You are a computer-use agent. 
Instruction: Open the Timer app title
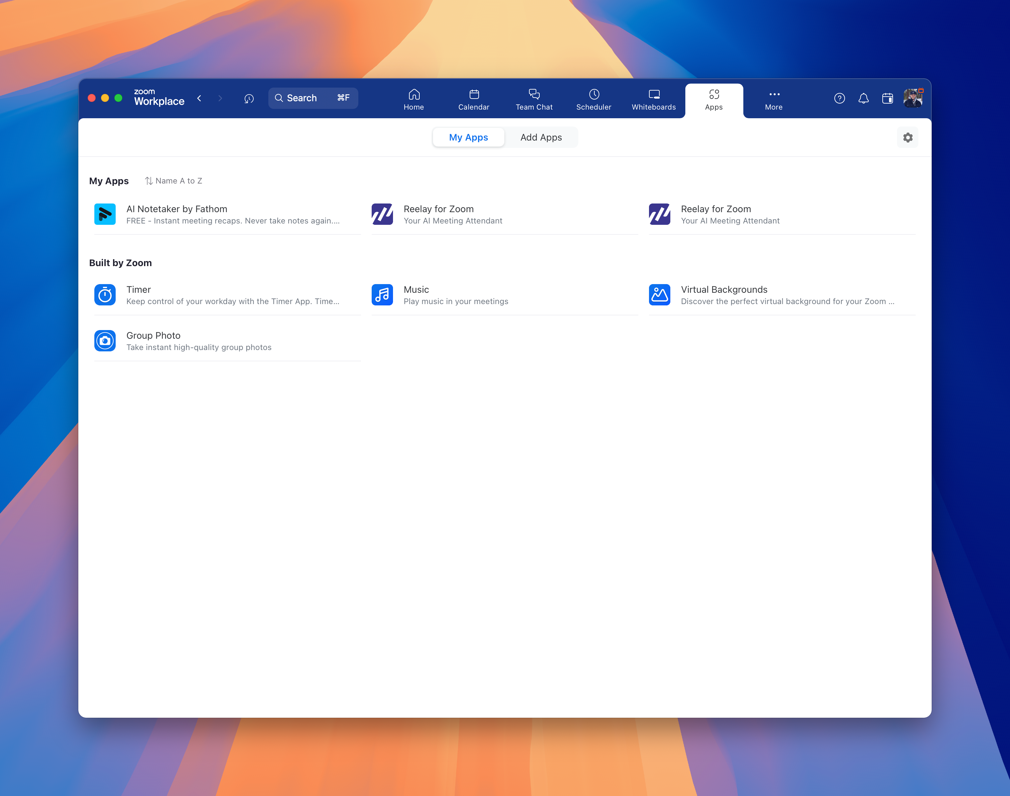point(138,289)
